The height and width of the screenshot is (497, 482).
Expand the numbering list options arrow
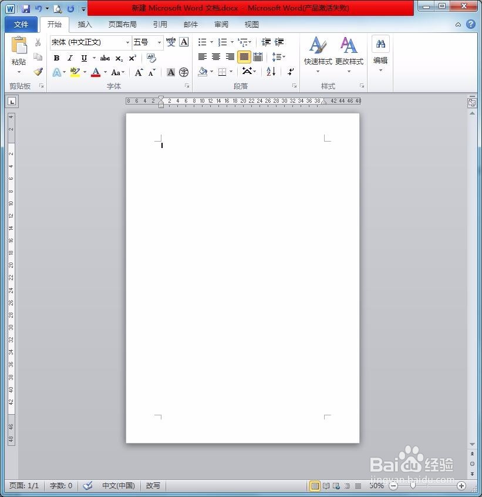click(232, 42)
